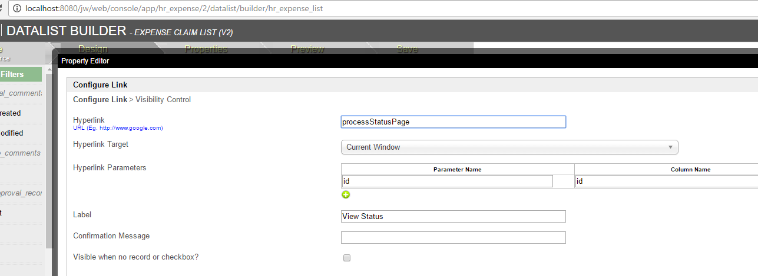Open the Visibility Control breadcrumb page
758x276 pixels.
tap(163, 100)
